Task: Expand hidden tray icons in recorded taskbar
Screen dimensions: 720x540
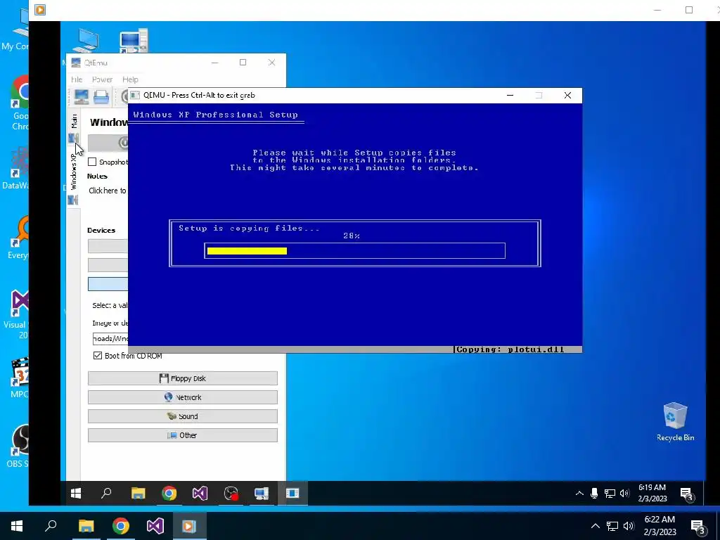Action: pyautogui.click(x=579, y=493)
